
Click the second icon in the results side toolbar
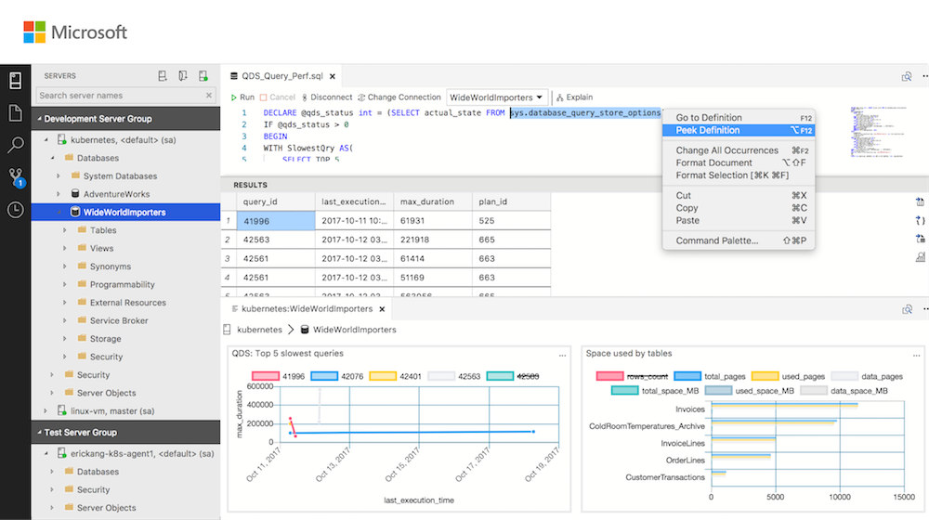pos(920,220)
